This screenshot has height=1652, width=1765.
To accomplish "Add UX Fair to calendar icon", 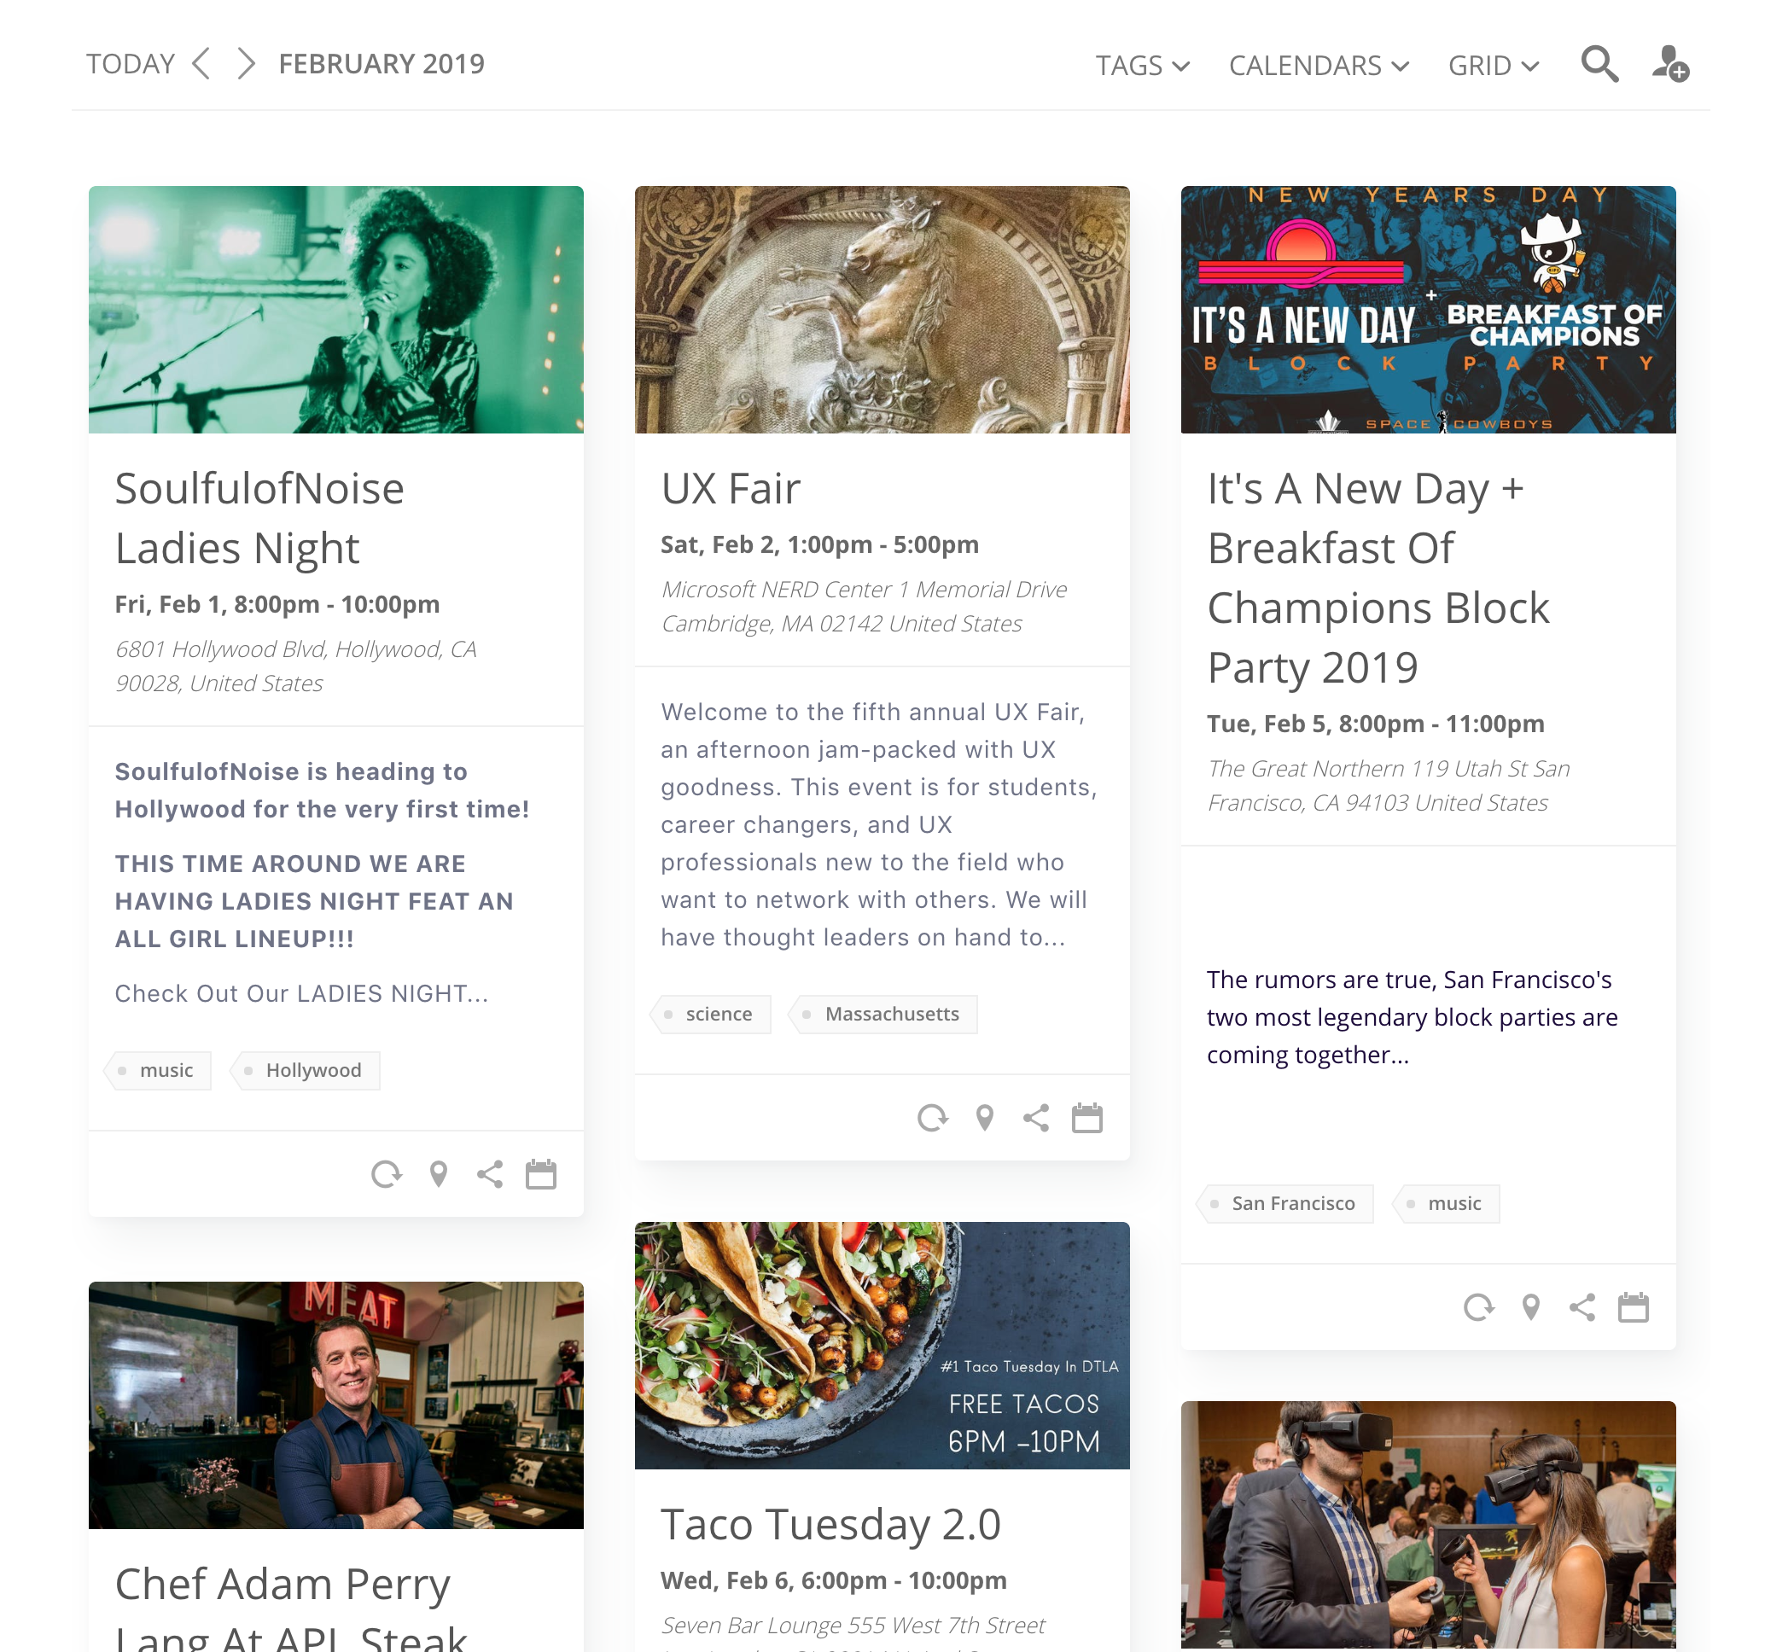I will pos(1086,1118).
